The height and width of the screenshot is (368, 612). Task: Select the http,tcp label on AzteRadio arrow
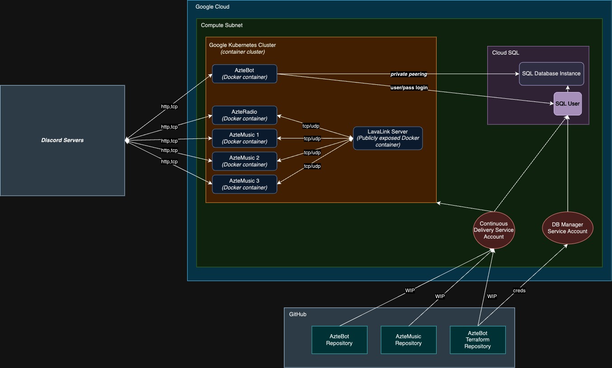[x=169, y=127]
